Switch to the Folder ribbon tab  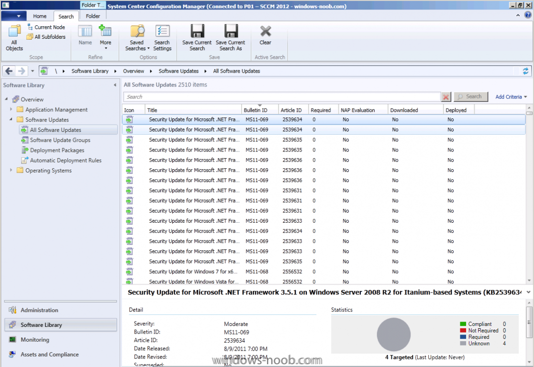tap(93, 16)
